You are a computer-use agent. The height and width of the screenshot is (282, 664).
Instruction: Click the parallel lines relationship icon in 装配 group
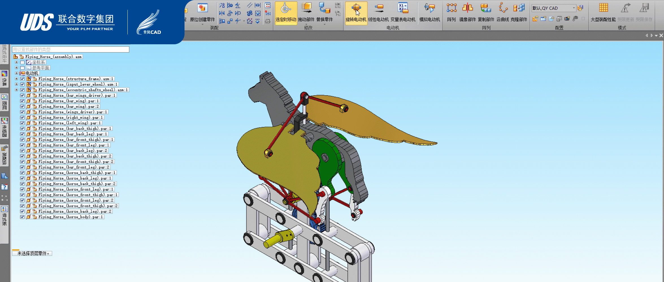click(249, 5)
